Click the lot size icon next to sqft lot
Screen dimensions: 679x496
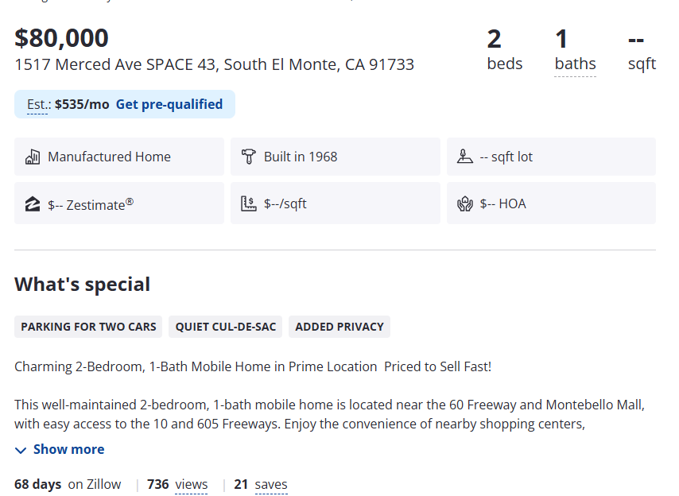click(x=464, y=157)
